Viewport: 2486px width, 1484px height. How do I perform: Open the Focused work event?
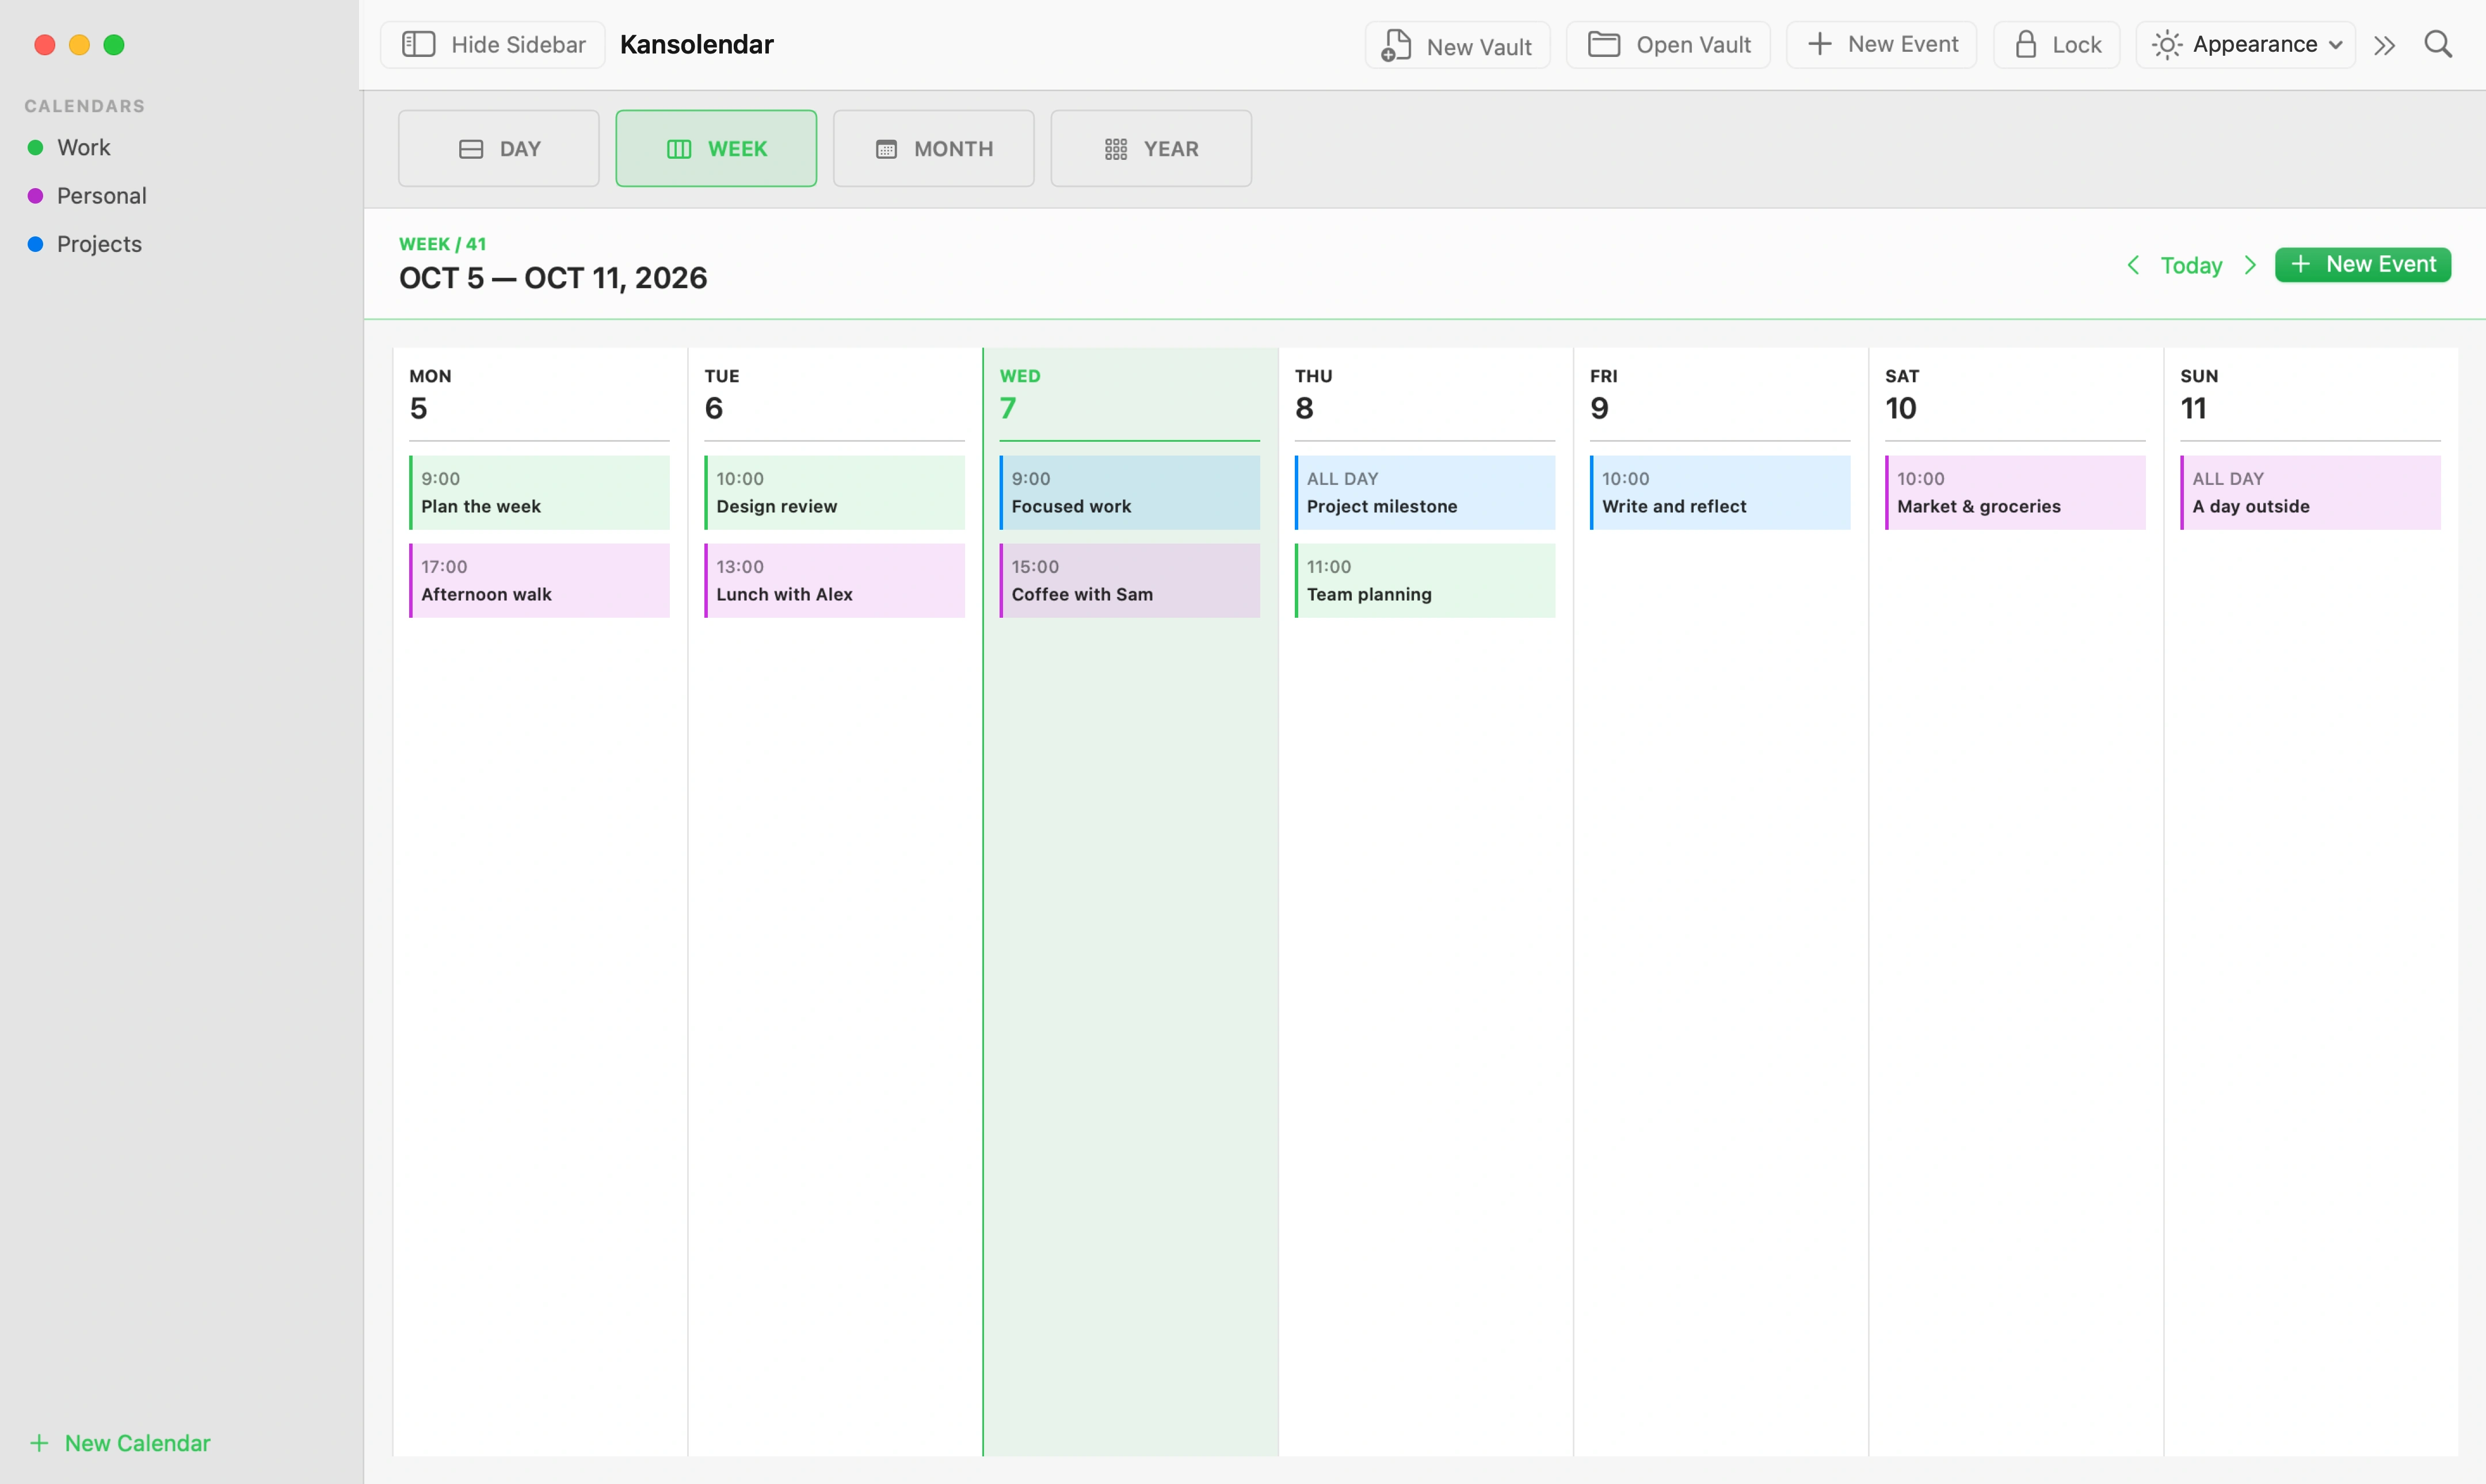click(1130, 492)
